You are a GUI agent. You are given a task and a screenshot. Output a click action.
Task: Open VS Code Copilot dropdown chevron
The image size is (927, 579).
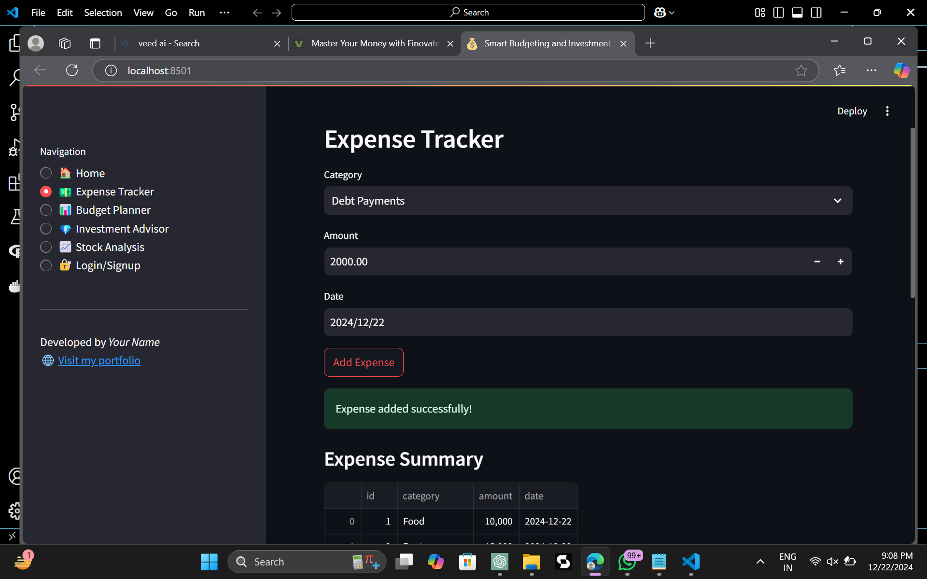coord(672,13)
